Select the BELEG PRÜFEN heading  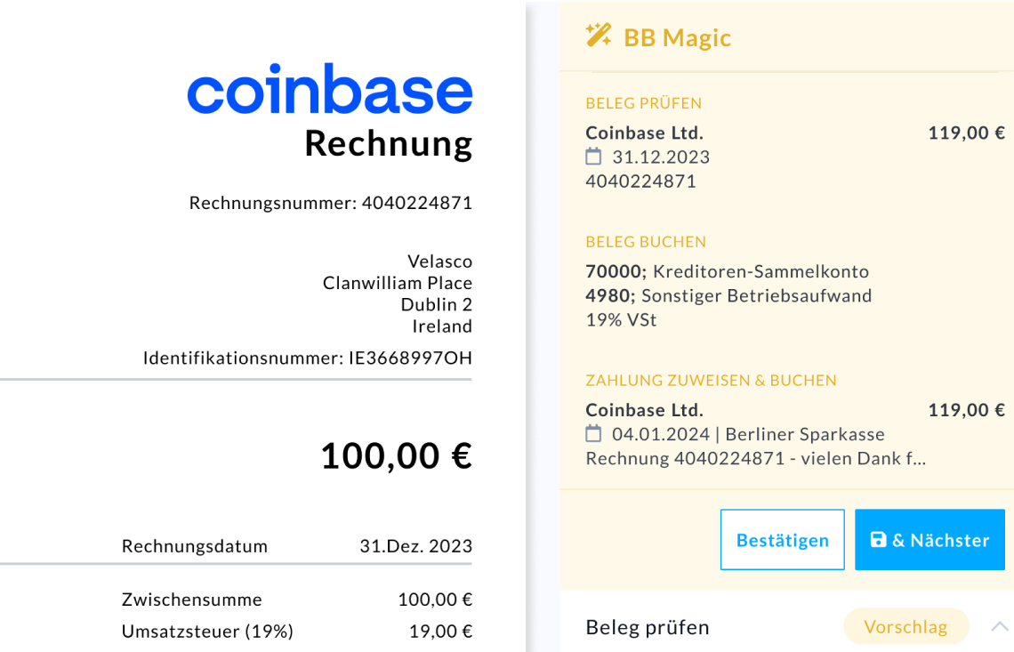point(644,103)
